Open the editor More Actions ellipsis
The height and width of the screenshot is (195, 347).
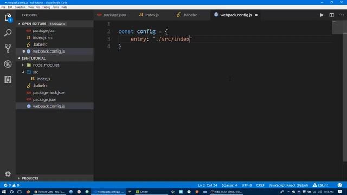(342, 15)
